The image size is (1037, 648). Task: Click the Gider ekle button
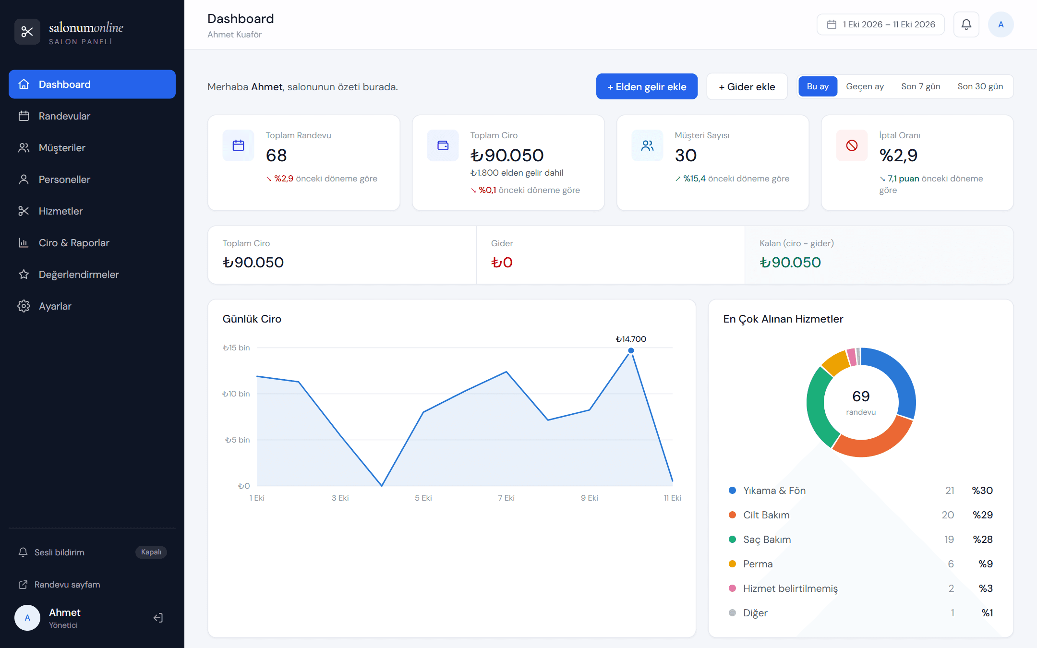[x=747, y=87]
